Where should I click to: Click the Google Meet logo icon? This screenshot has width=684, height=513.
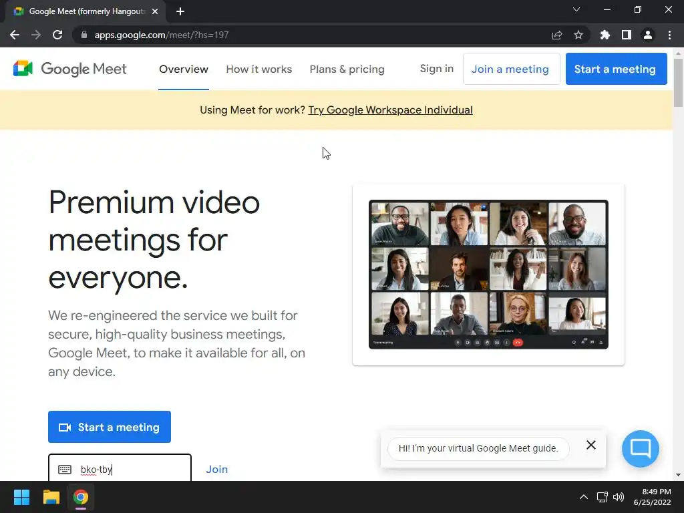pos(23,69)
